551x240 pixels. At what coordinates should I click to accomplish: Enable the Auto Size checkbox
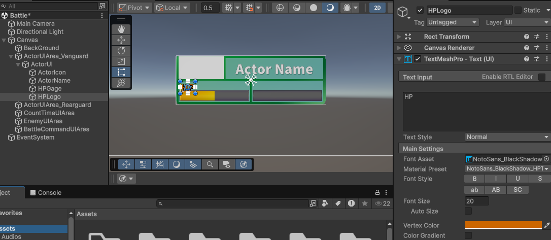point(468,211)
